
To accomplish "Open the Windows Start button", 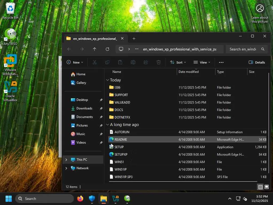I will point(9,199).
